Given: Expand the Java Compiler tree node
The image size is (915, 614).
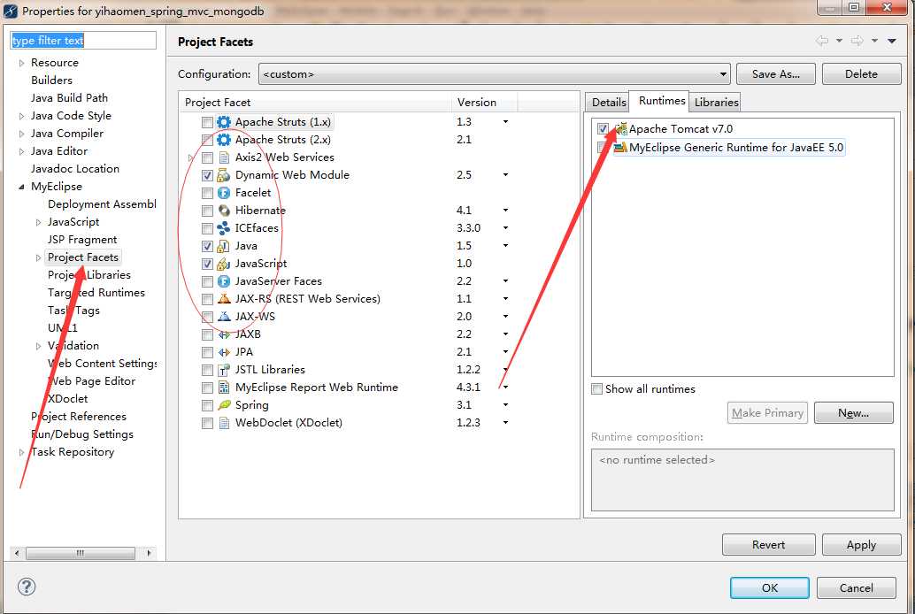Looking at the screenshot, I should click(x=21, y=134).
